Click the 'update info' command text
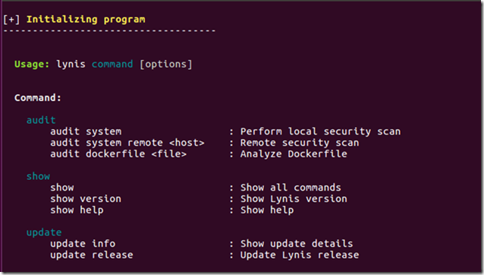 pyautogui.click(x=83, y=244)
